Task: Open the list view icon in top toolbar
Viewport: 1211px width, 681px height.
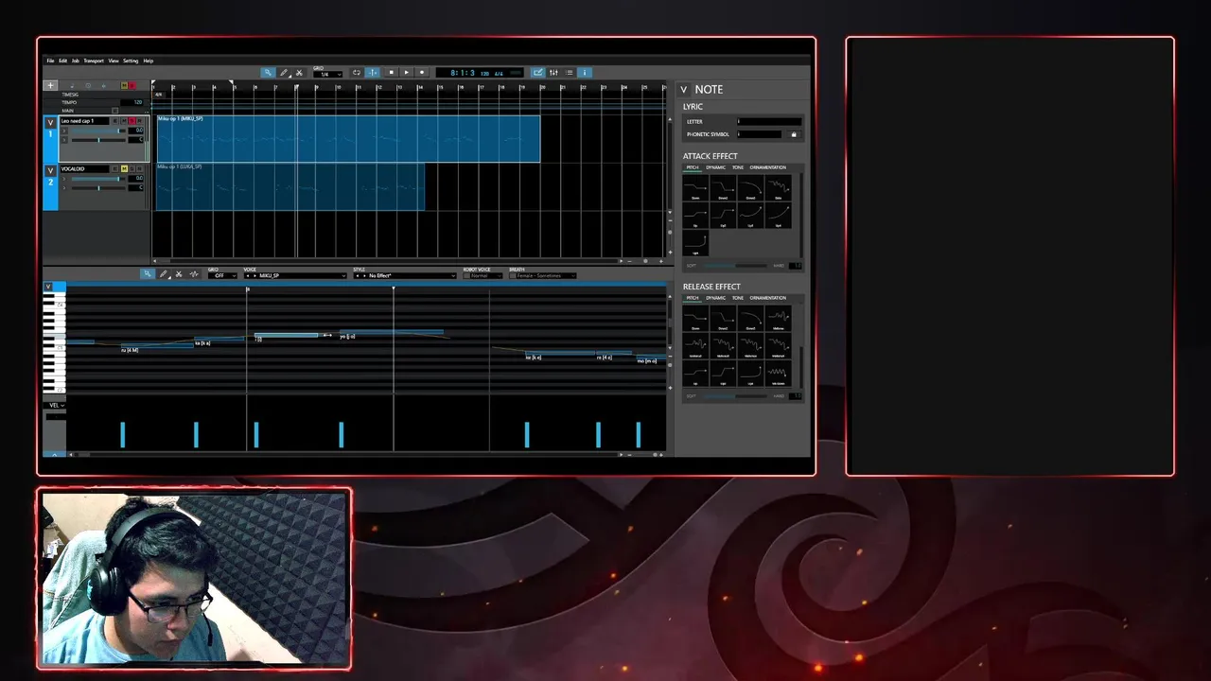Action: (570, 72)
